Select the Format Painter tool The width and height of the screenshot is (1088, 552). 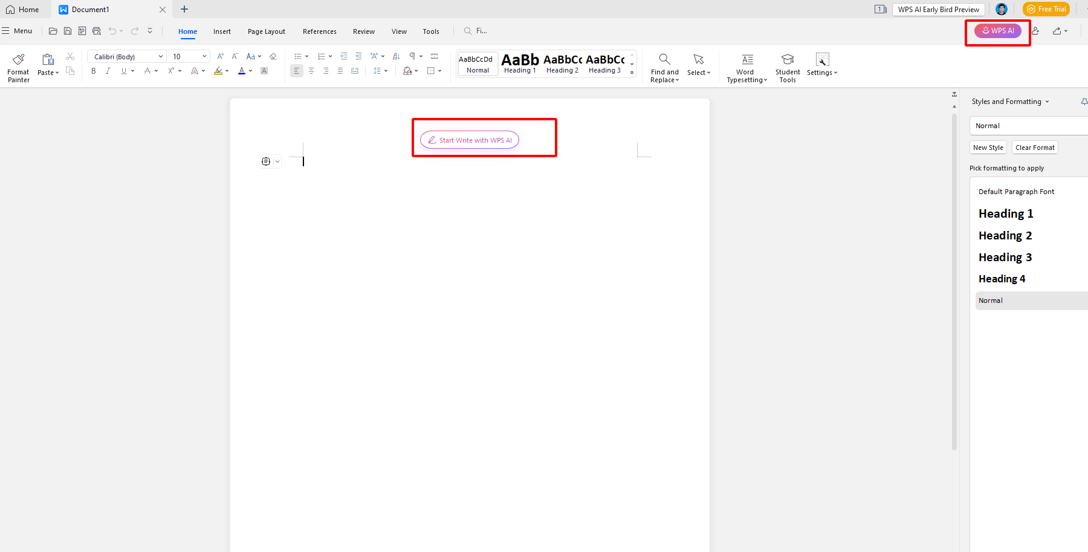pos(18,67)
